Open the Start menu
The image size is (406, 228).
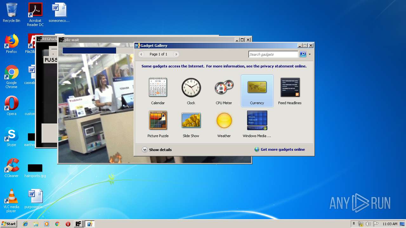[9, 224]
